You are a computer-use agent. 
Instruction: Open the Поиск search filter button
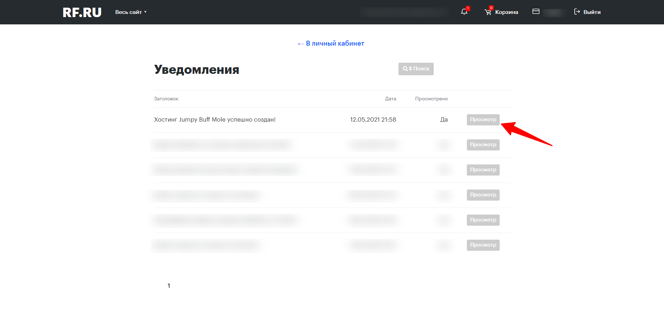(x=416, y=69)
